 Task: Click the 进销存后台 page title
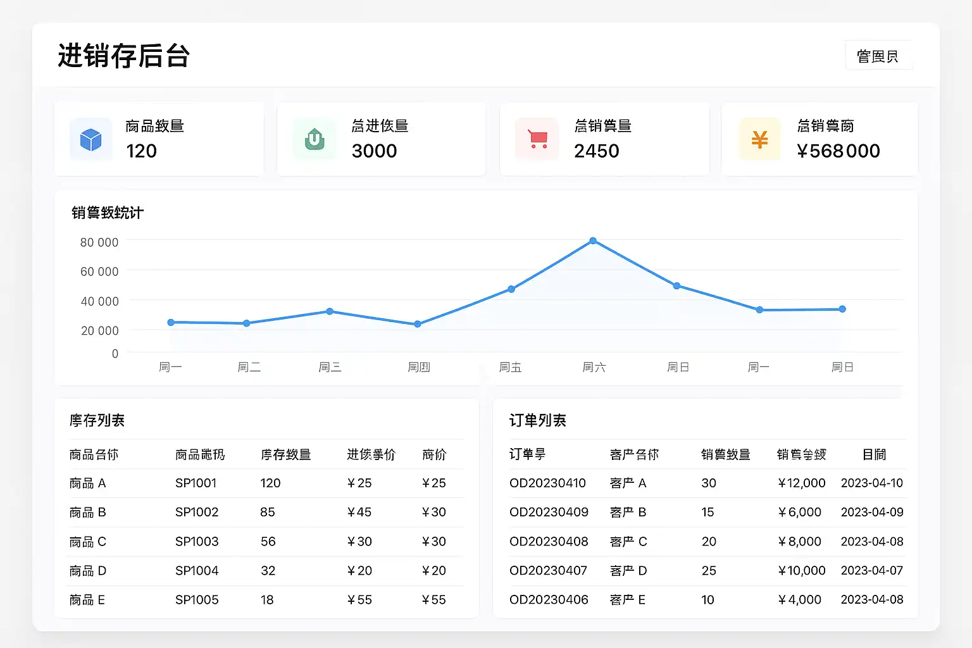pos(124,56)
